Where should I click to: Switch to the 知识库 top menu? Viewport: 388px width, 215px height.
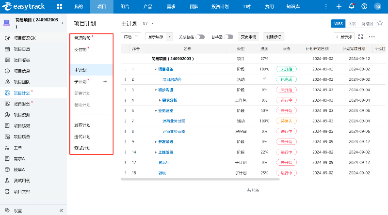(x=293, y=7)
